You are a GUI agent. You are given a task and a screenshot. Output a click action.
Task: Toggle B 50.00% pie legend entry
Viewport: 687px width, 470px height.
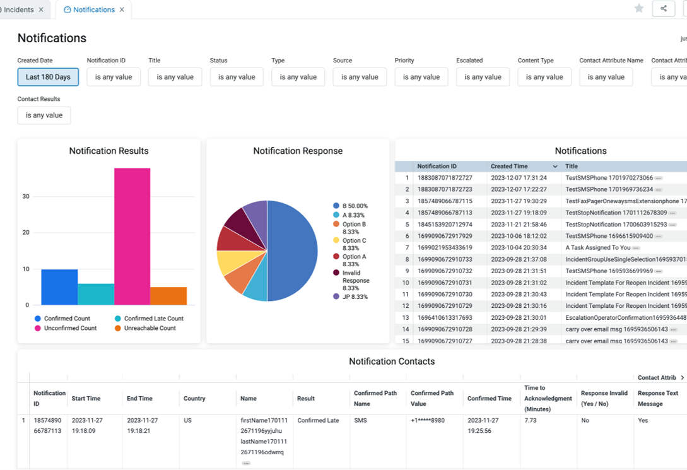[x=351, y=206]
